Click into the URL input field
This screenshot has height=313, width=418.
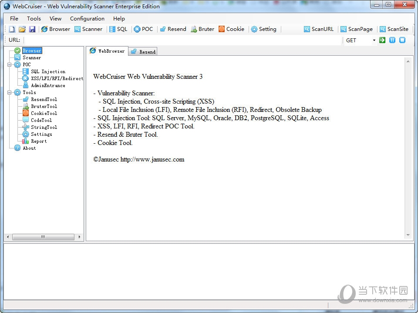pyautogui.click(x=183, y=40)
